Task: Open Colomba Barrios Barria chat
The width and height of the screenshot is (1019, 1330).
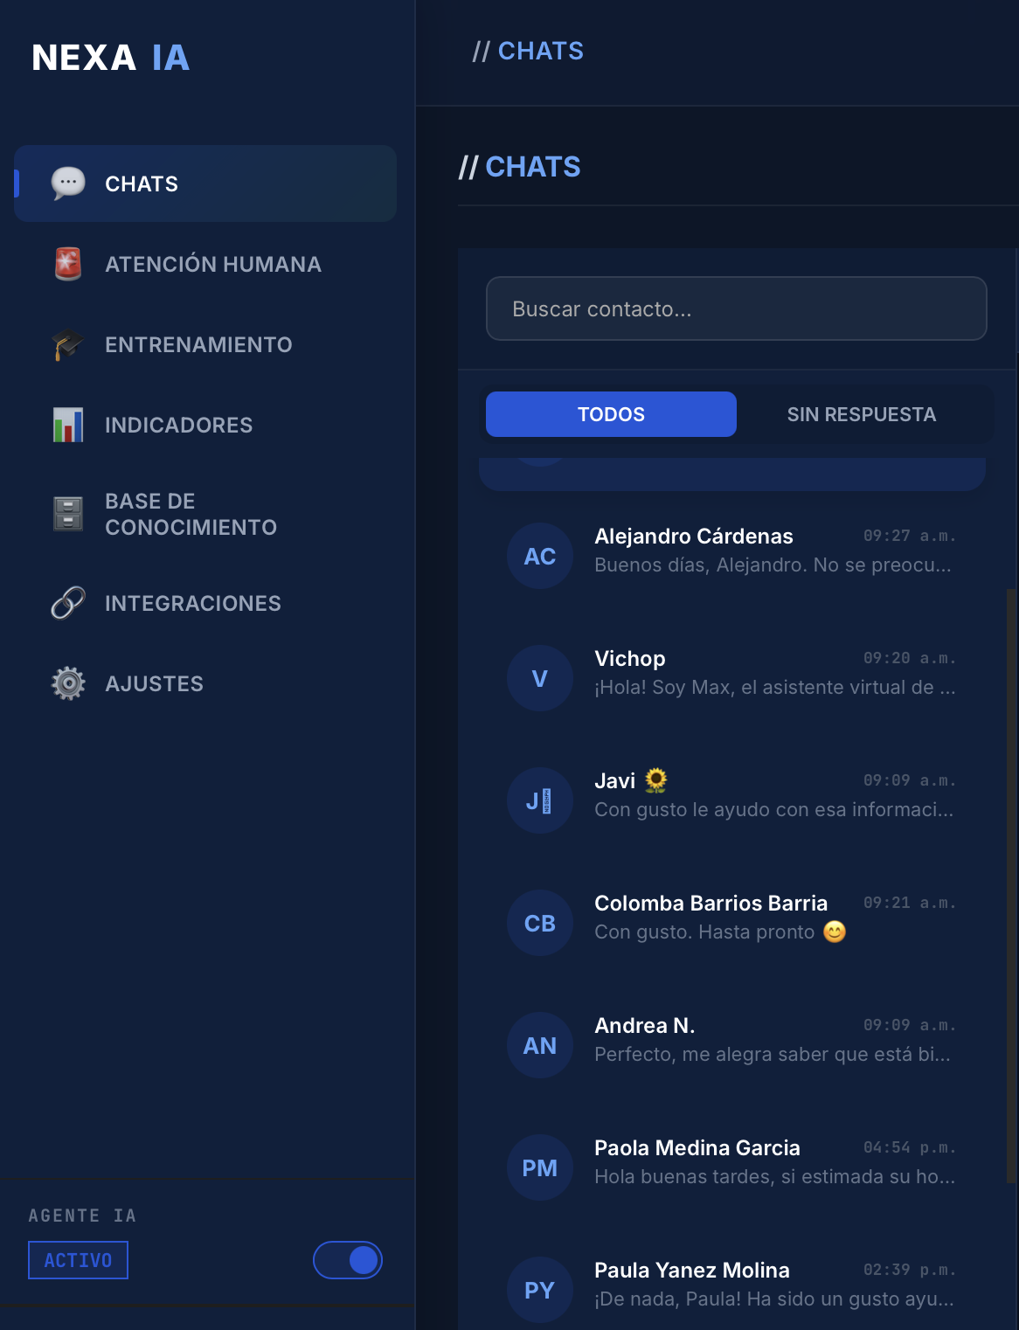Action: 732,923
